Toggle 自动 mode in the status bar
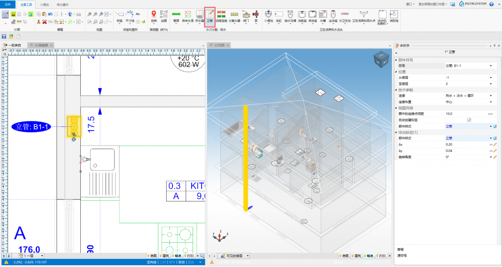The width and height of the screenshot is (502, 267). [181, 262]
